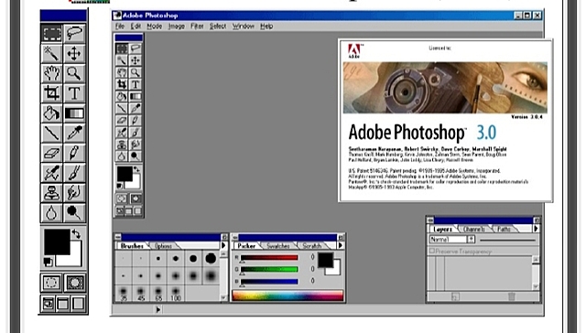
Task: Enable the Preserve Transparency checkbox
Action: (432, 252)
